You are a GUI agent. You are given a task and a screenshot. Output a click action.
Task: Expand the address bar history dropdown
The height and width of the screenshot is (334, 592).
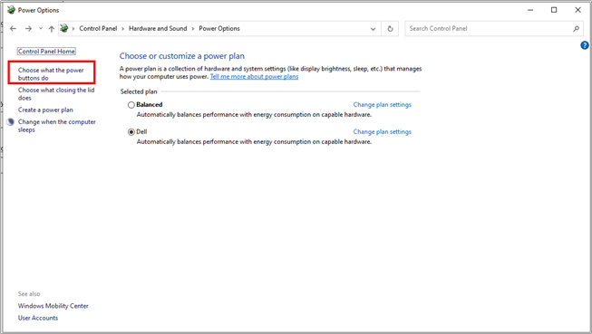point(373,29)
